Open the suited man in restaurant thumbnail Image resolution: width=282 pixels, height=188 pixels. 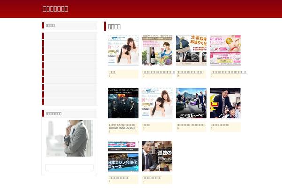pyautogui.click(x=157, y=156)
